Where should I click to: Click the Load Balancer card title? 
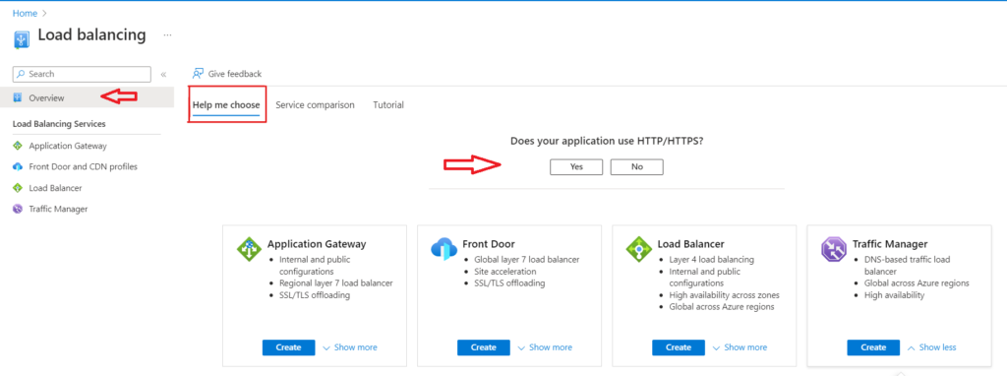pyautogui.click(x=691, y=244)
